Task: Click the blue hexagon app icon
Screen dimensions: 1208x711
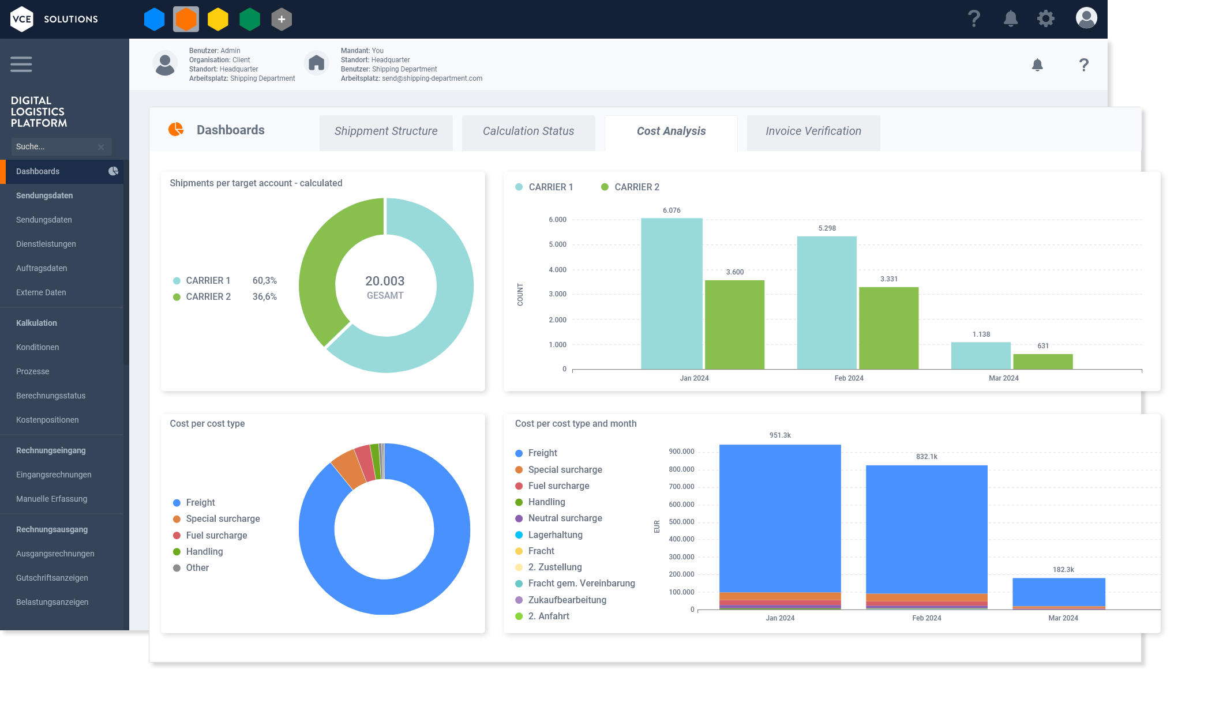Action: [x=154, y=19]
